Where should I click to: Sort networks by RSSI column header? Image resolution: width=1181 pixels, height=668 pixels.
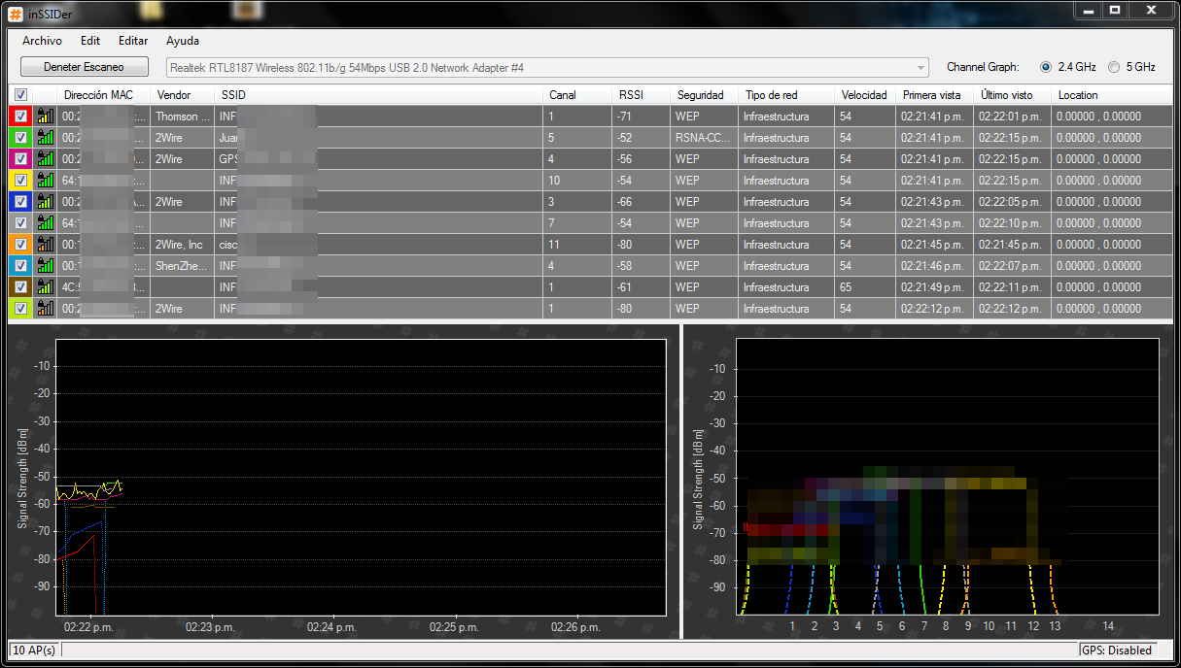click(630, 95)
